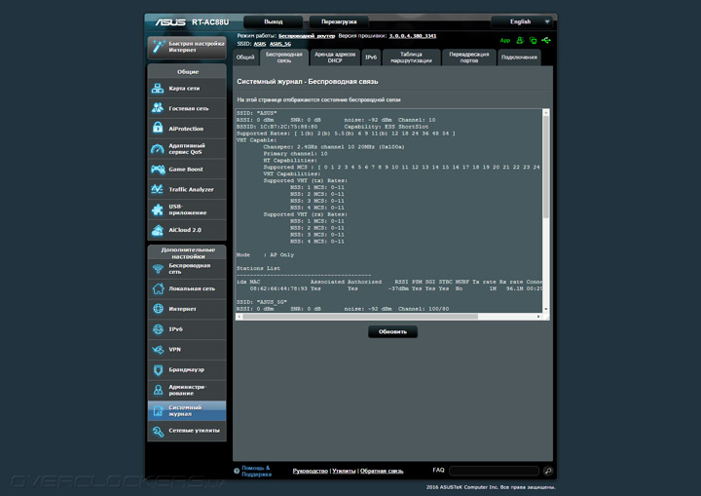This screenshot has width=701, height=496.
Task: Open Брандмауэр firewall shield icon
Action: [x=159, y=369]
